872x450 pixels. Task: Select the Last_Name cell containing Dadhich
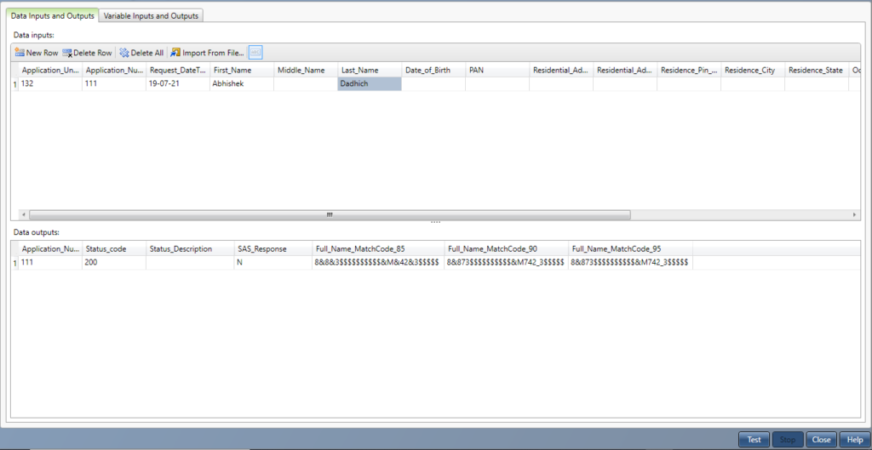pos(369,84)
